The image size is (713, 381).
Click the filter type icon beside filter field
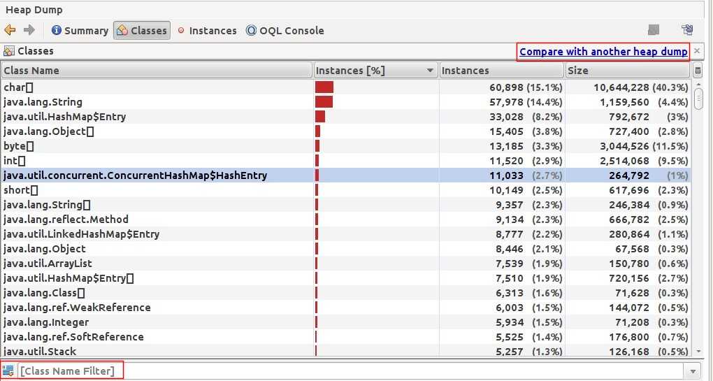point(8,371)
